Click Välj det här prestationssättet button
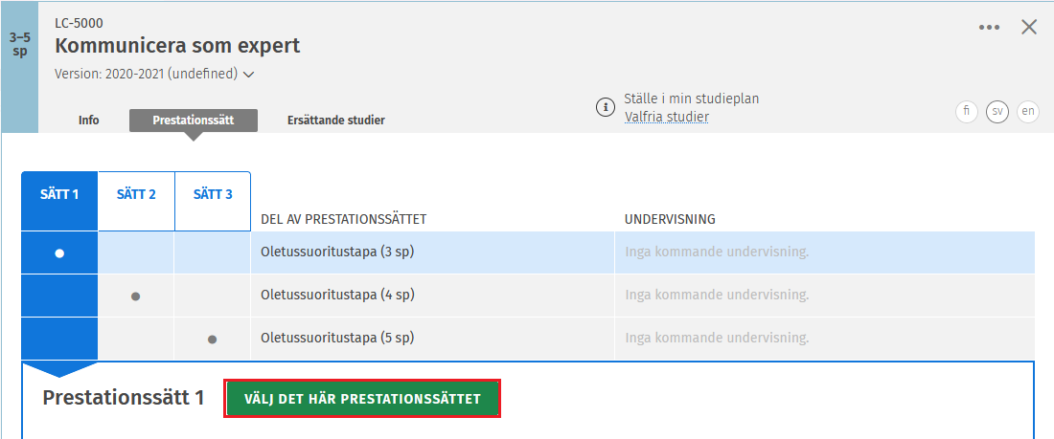1054x439 pixels. click(362, 399)
